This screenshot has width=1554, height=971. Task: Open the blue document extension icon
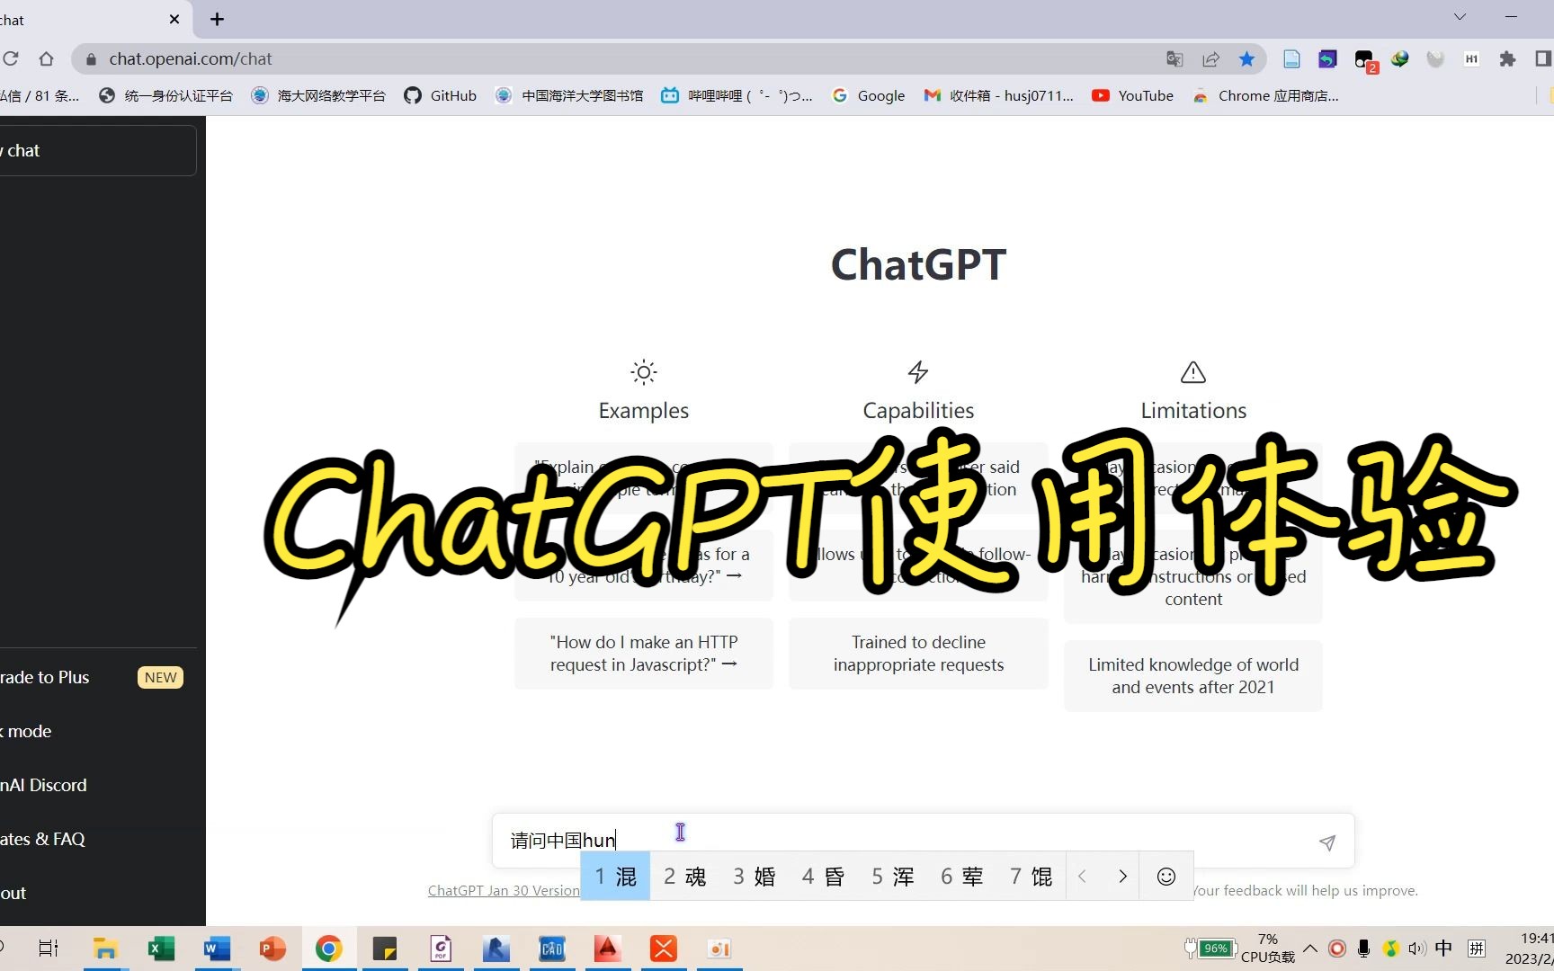click(1291, 59)
